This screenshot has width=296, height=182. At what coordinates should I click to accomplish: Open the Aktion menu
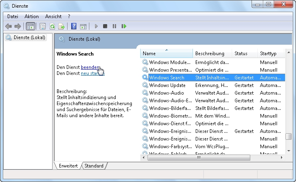click(32, 17)
